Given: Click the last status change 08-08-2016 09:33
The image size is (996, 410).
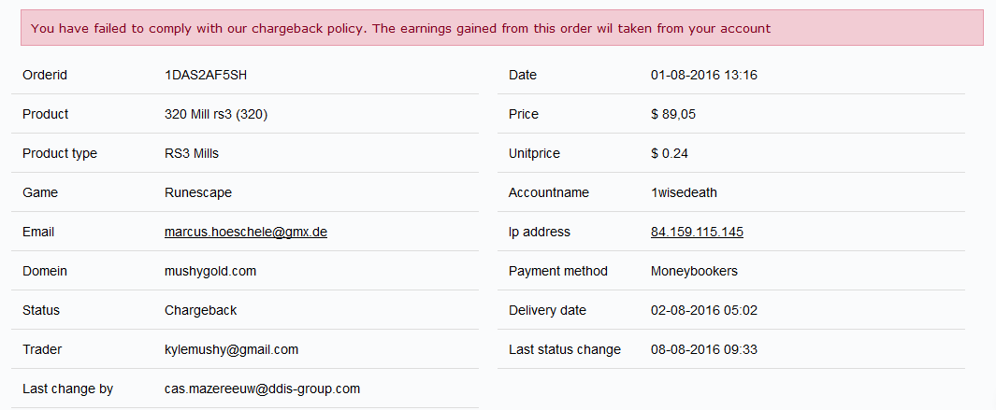Looking at the screenshot, I should coord(704,349).
